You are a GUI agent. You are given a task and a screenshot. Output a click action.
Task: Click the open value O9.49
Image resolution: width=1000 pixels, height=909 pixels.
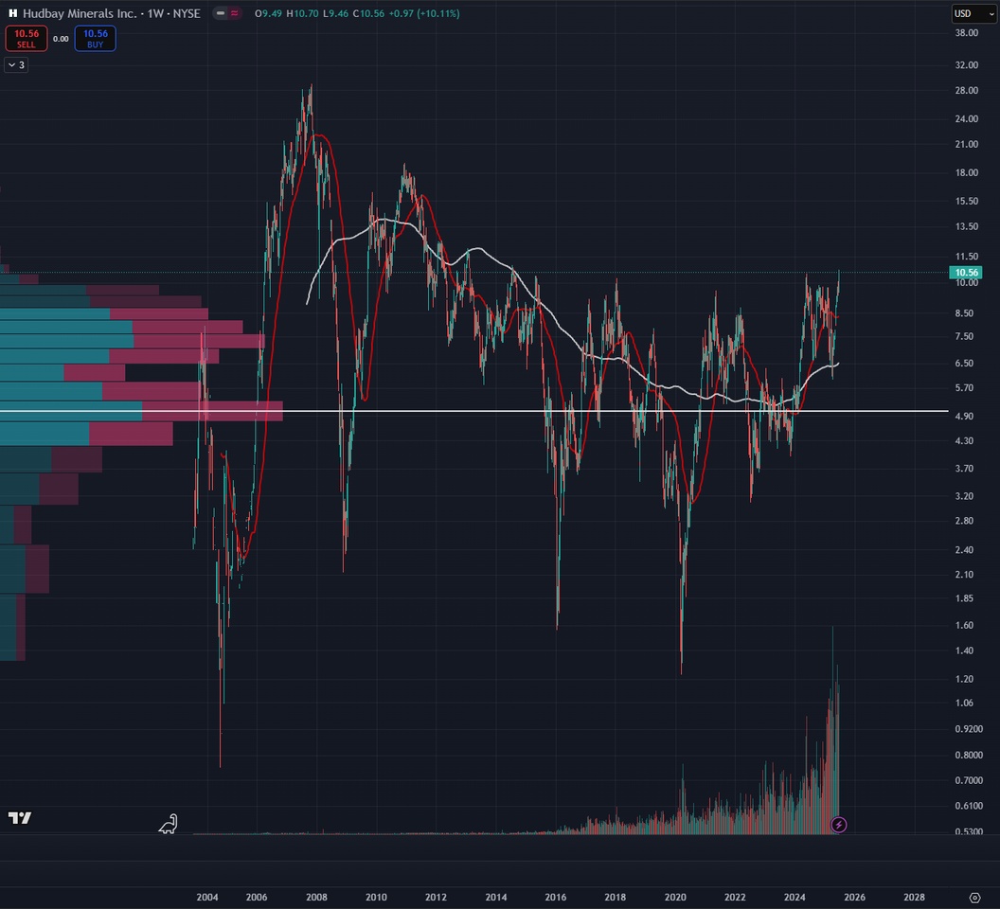click(x=269, y=13)
